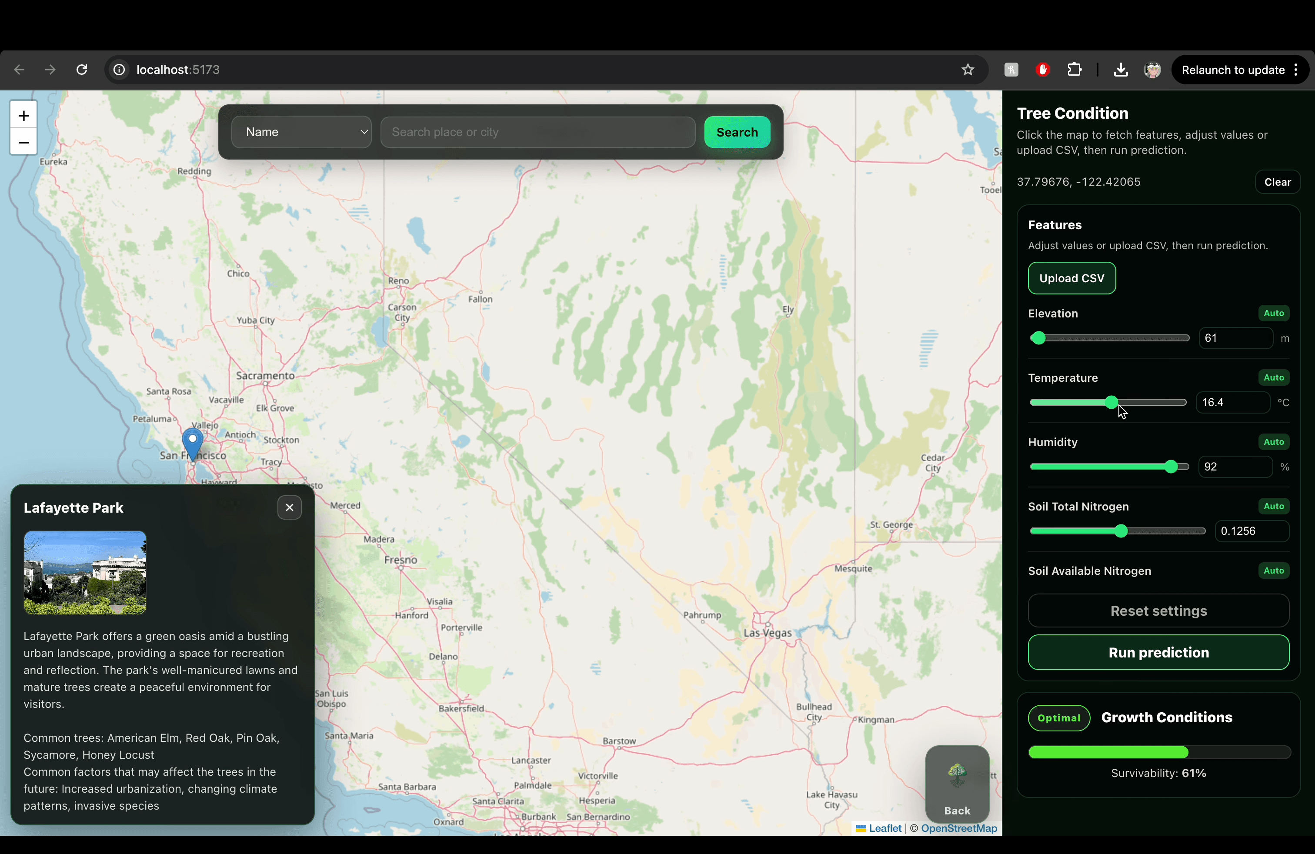Open browser downloads
Viewport: 1315px width, 854px height.
[x=1121, y=70]
